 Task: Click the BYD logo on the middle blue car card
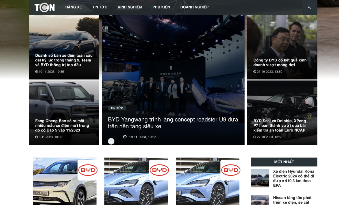[x=159, y=170]
